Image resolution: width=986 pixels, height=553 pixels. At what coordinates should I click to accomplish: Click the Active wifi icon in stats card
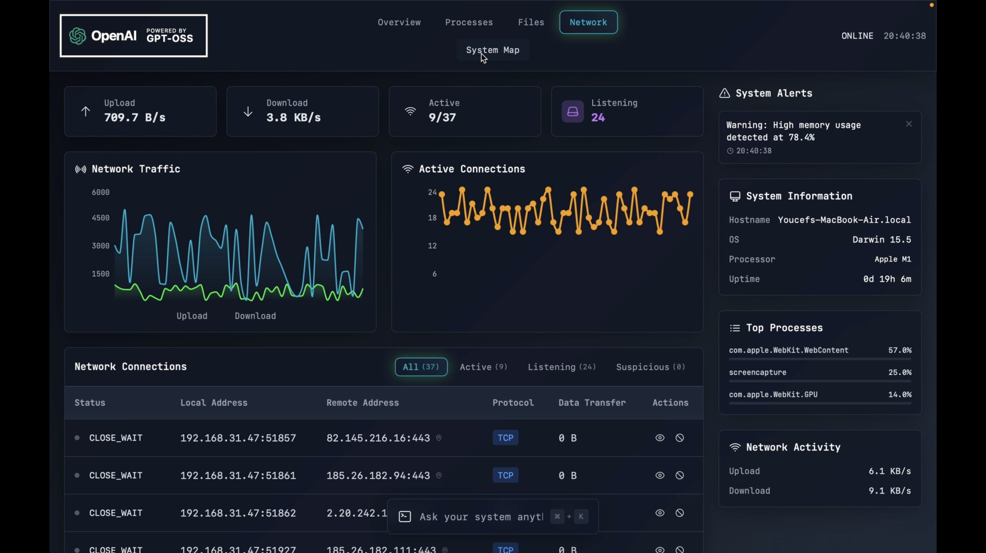[410, 111]
